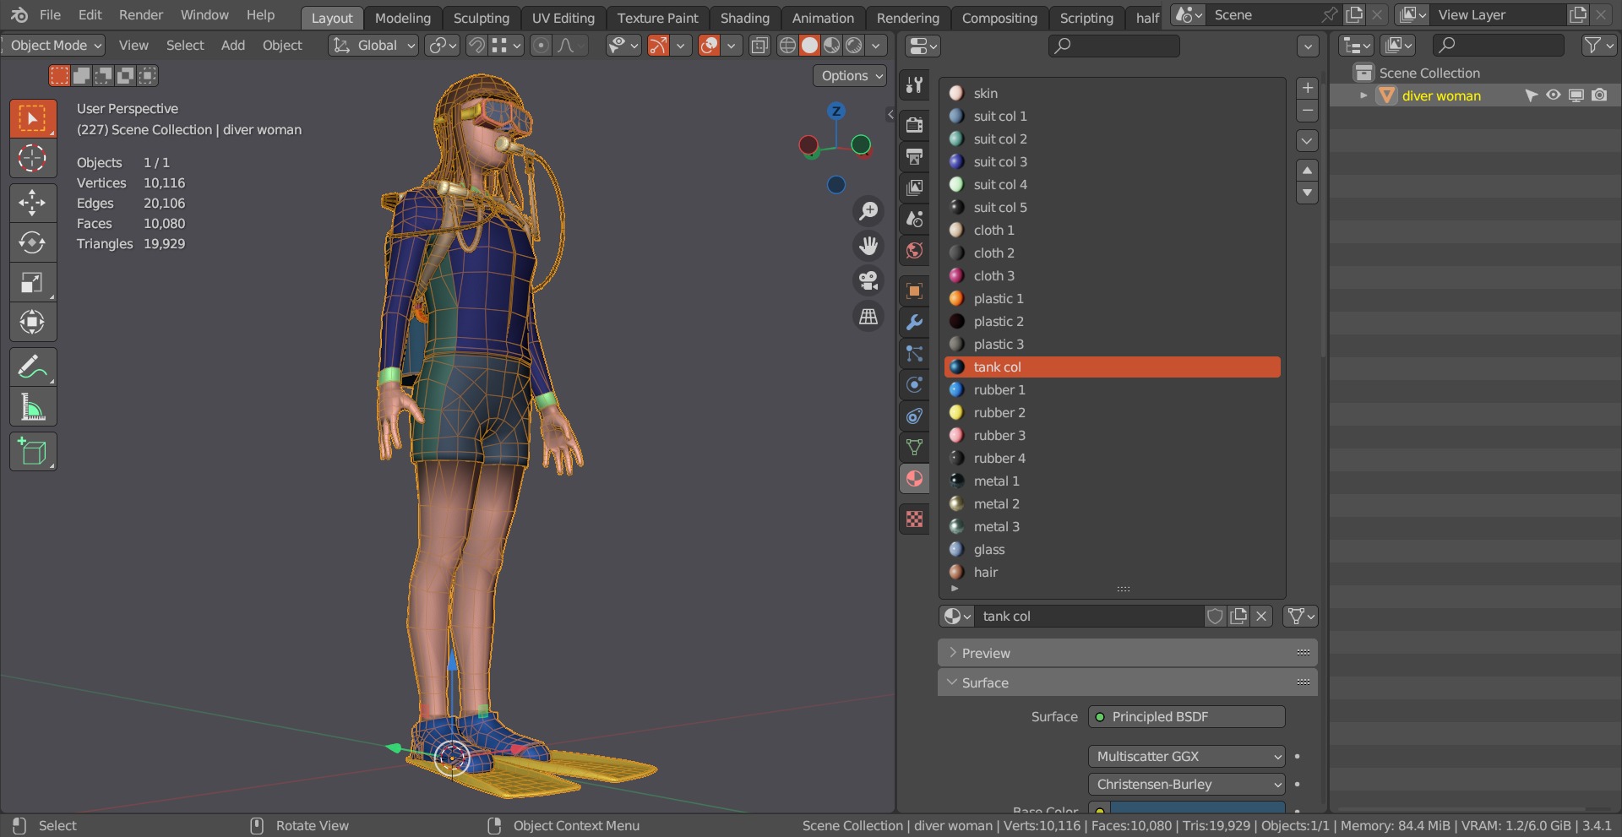Switch to the Shading workspace tab

744,18
